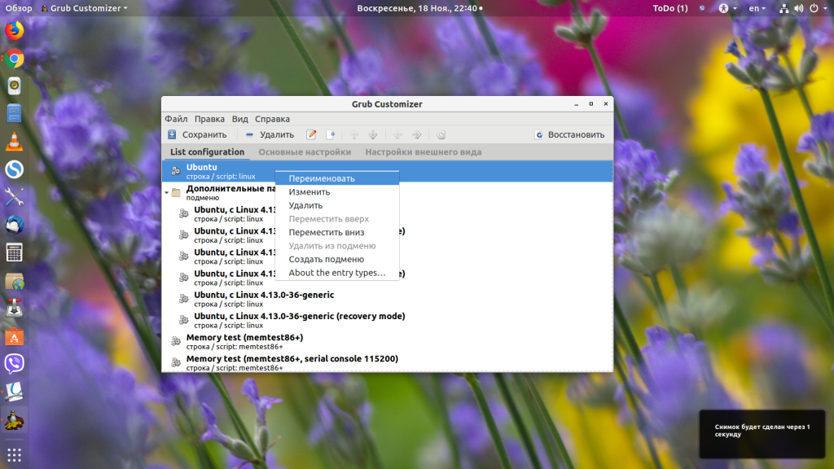
Task: Click the edit entry pencil icon
Action: click(x=311, y=134)
